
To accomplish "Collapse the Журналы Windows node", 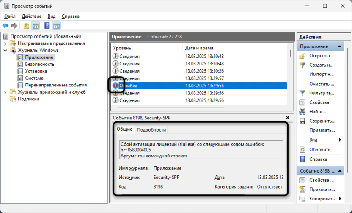I will click(x=5, y=50).
